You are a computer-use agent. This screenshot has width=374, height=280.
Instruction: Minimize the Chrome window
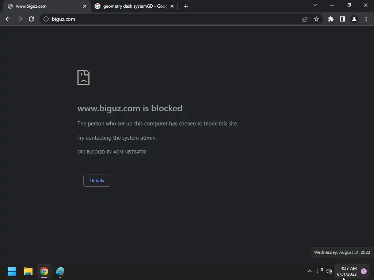332,5
